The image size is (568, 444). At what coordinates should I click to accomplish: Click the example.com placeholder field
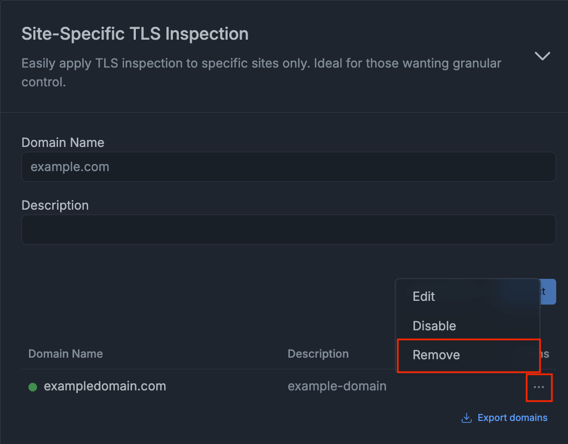point(288,167)
